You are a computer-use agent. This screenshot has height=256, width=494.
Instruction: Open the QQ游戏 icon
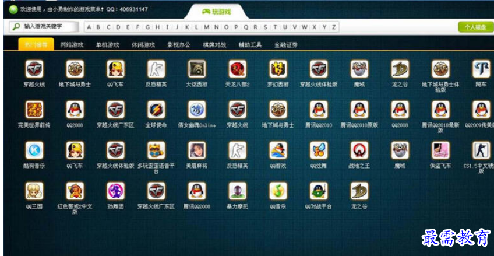point(278,150)
